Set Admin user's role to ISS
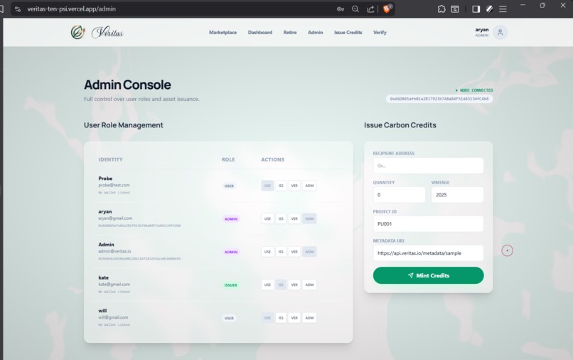This screenshot has height=360, width=573. 281,252
